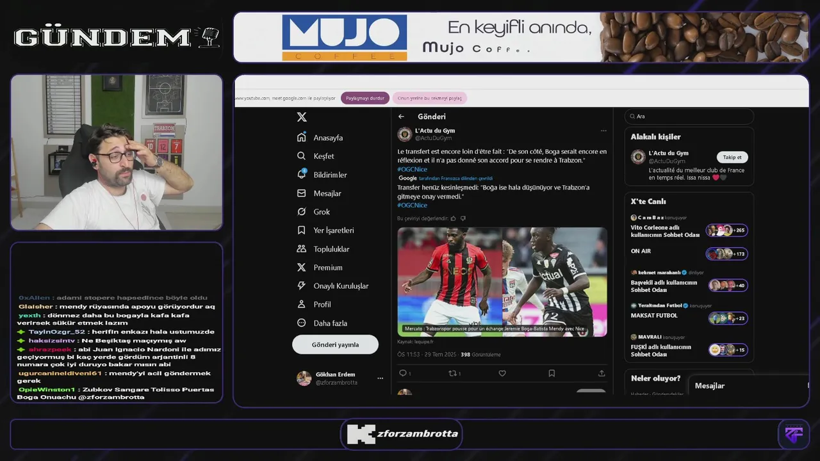Click Paylaşmayı durdur button
The height and width of the screenshot is (461, 820).
[x=365, y=98]
